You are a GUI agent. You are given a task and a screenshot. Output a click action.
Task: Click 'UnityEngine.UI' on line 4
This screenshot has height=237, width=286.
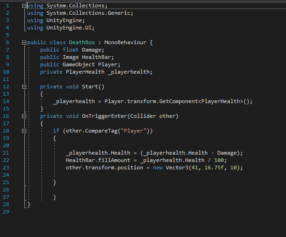(x=69, y=28)
